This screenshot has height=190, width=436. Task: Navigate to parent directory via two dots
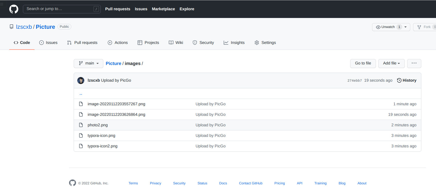tap(81, 94)
